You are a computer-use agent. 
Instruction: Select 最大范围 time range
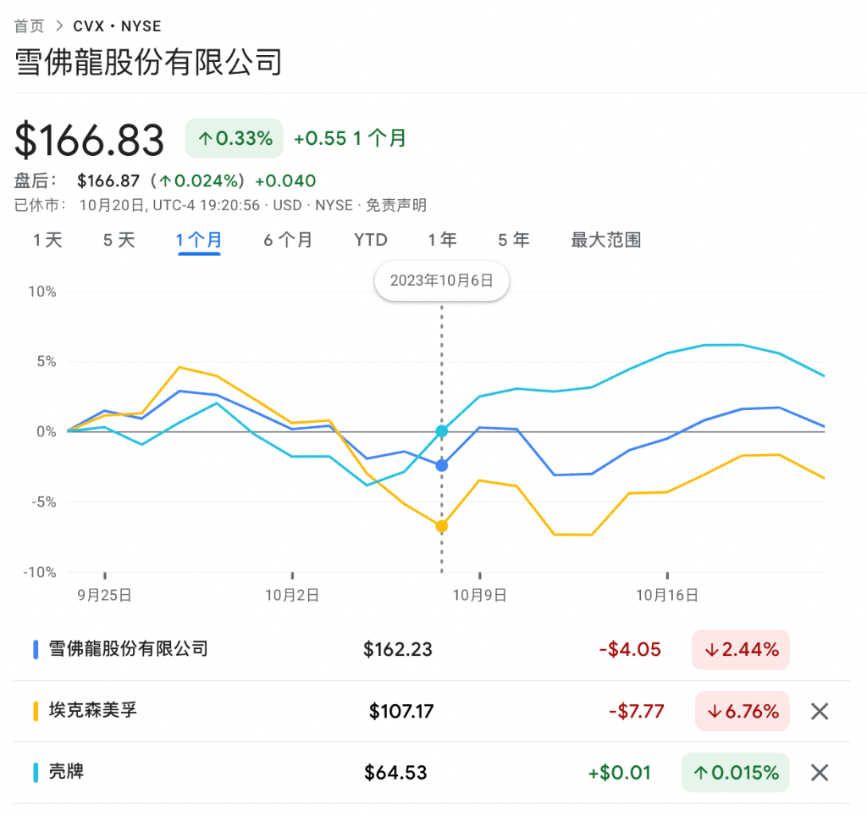[x=605, y=240]
